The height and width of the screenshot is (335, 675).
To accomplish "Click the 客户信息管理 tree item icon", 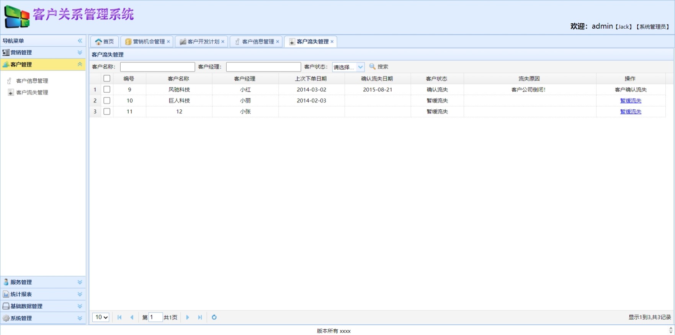I will (x=10, y=81).
